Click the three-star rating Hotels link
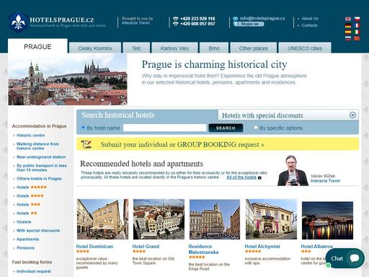The height and width of the screenshot is (277, 369). click(28, 205)
